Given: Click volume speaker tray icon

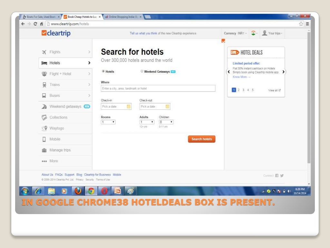Looking at the screenshot, I should tap(289, 191).
